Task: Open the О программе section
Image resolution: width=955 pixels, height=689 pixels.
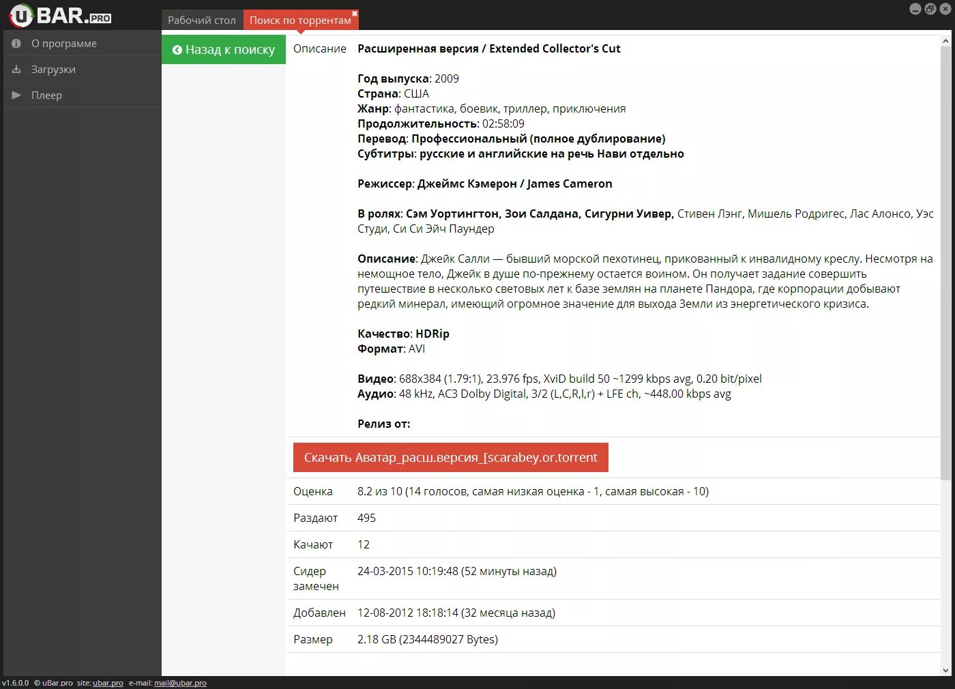Action: [83, 43]
